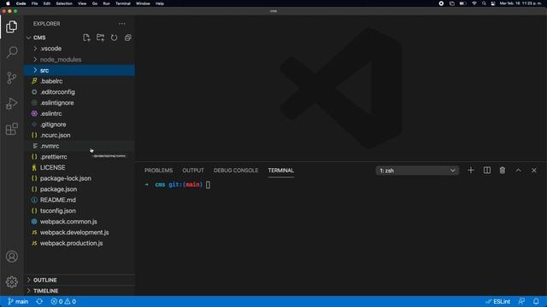The image size is (547, 307).
Task: Open the package-lock.json file
Action: click(79, 178)
